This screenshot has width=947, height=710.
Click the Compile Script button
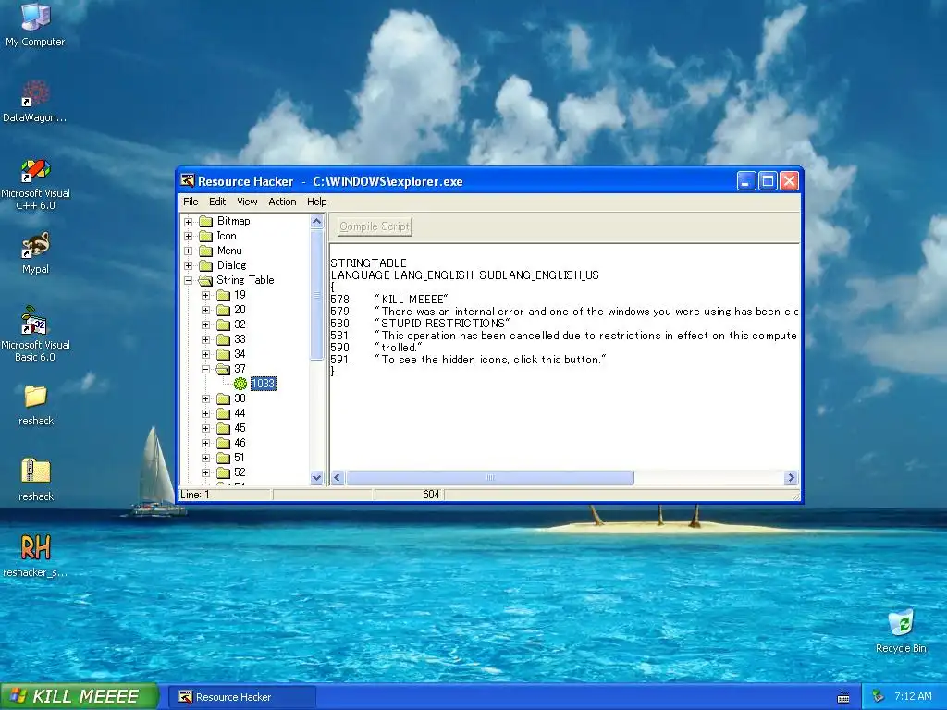[375, 226]
